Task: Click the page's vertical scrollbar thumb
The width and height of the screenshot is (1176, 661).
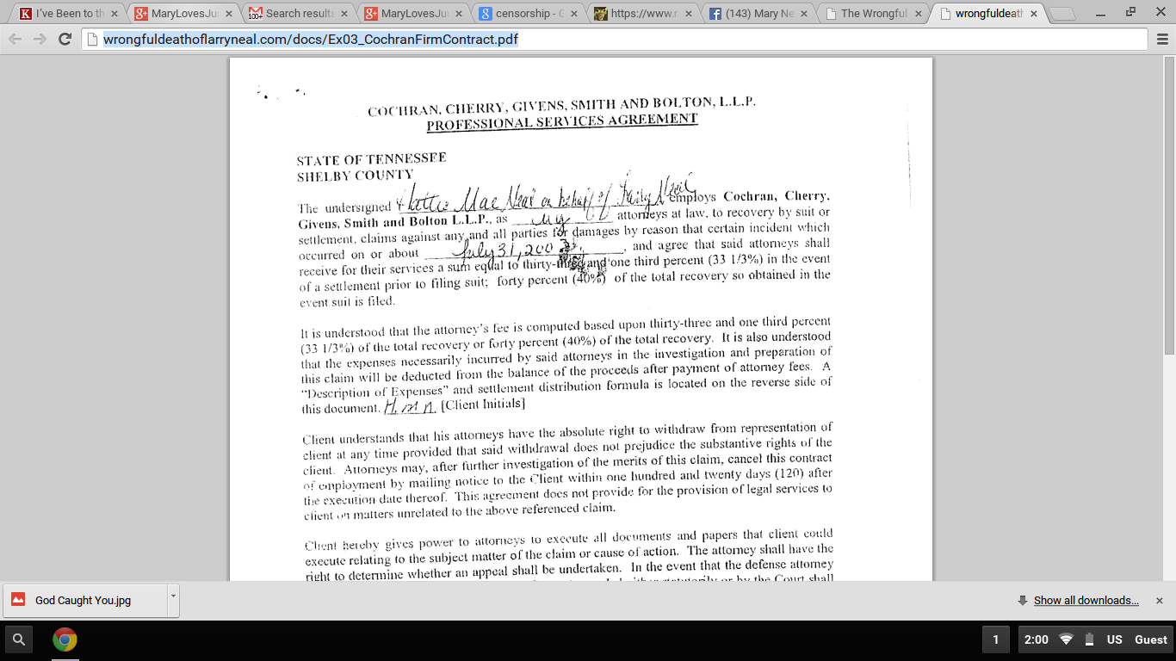Action: 1169,207
